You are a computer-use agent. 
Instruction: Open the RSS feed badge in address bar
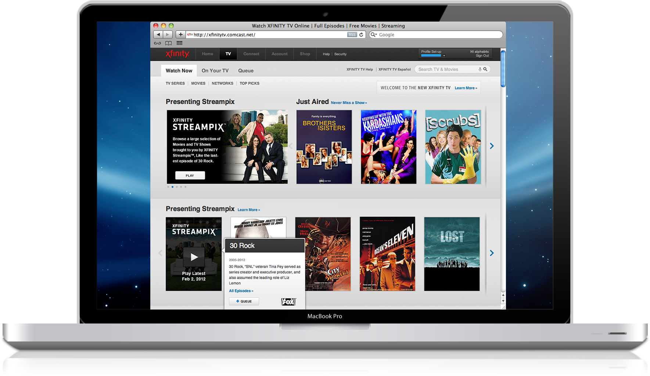coord(352,35)
